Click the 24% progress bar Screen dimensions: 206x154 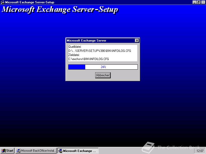(x=103, y=67)
